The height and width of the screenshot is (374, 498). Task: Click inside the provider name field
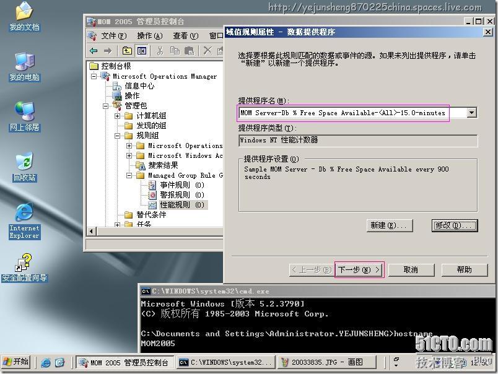(352, 113)
